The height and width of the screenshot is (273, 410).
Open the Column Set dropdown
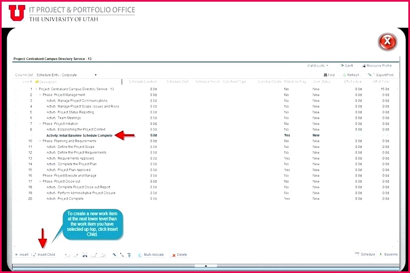coord(95,75)
